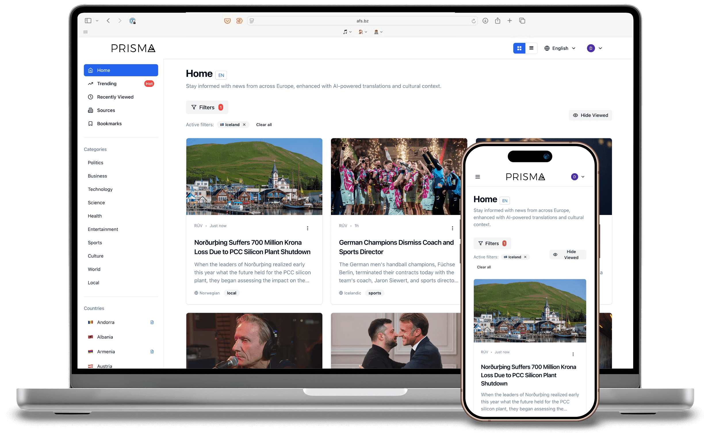
Task: Click Clear all filters on desktop
Action: (x=264, y=125)
